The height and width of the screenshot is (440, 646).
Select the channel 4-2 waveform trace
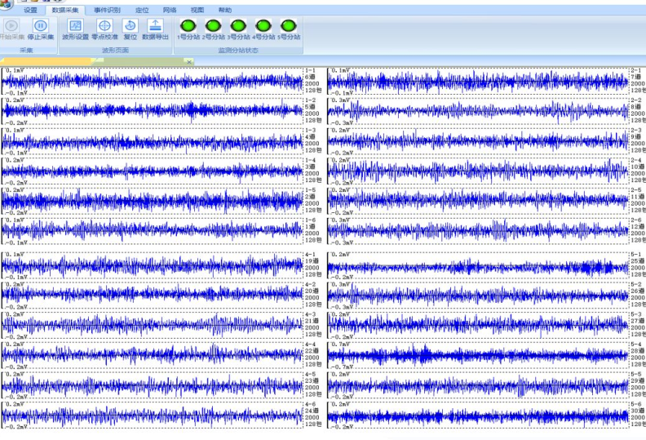[x=153, y=296]
